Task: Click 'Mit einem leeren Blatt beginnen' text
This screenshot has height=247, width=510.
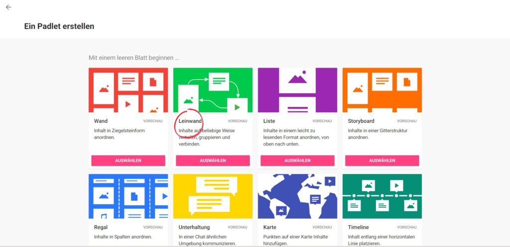Action: 133,58
